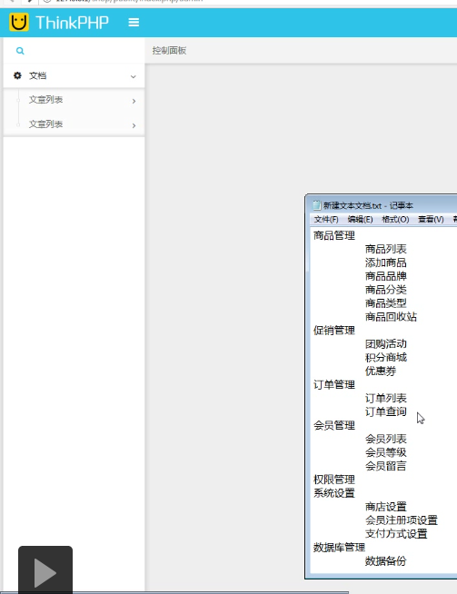Expand the first 文章列表 arrow
Image resolution: width=457 pixels, height=594 pixels.
(134, 101)
